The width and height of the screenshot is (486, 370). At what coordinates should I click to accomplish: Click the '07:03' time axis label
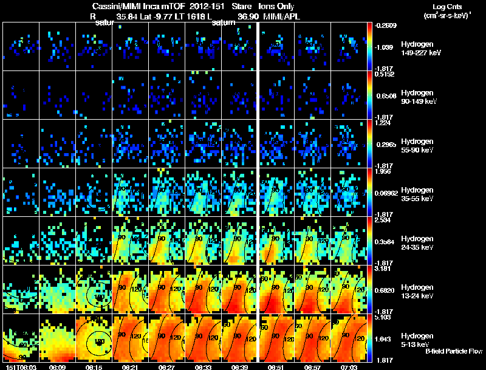(x=349, y=367)
